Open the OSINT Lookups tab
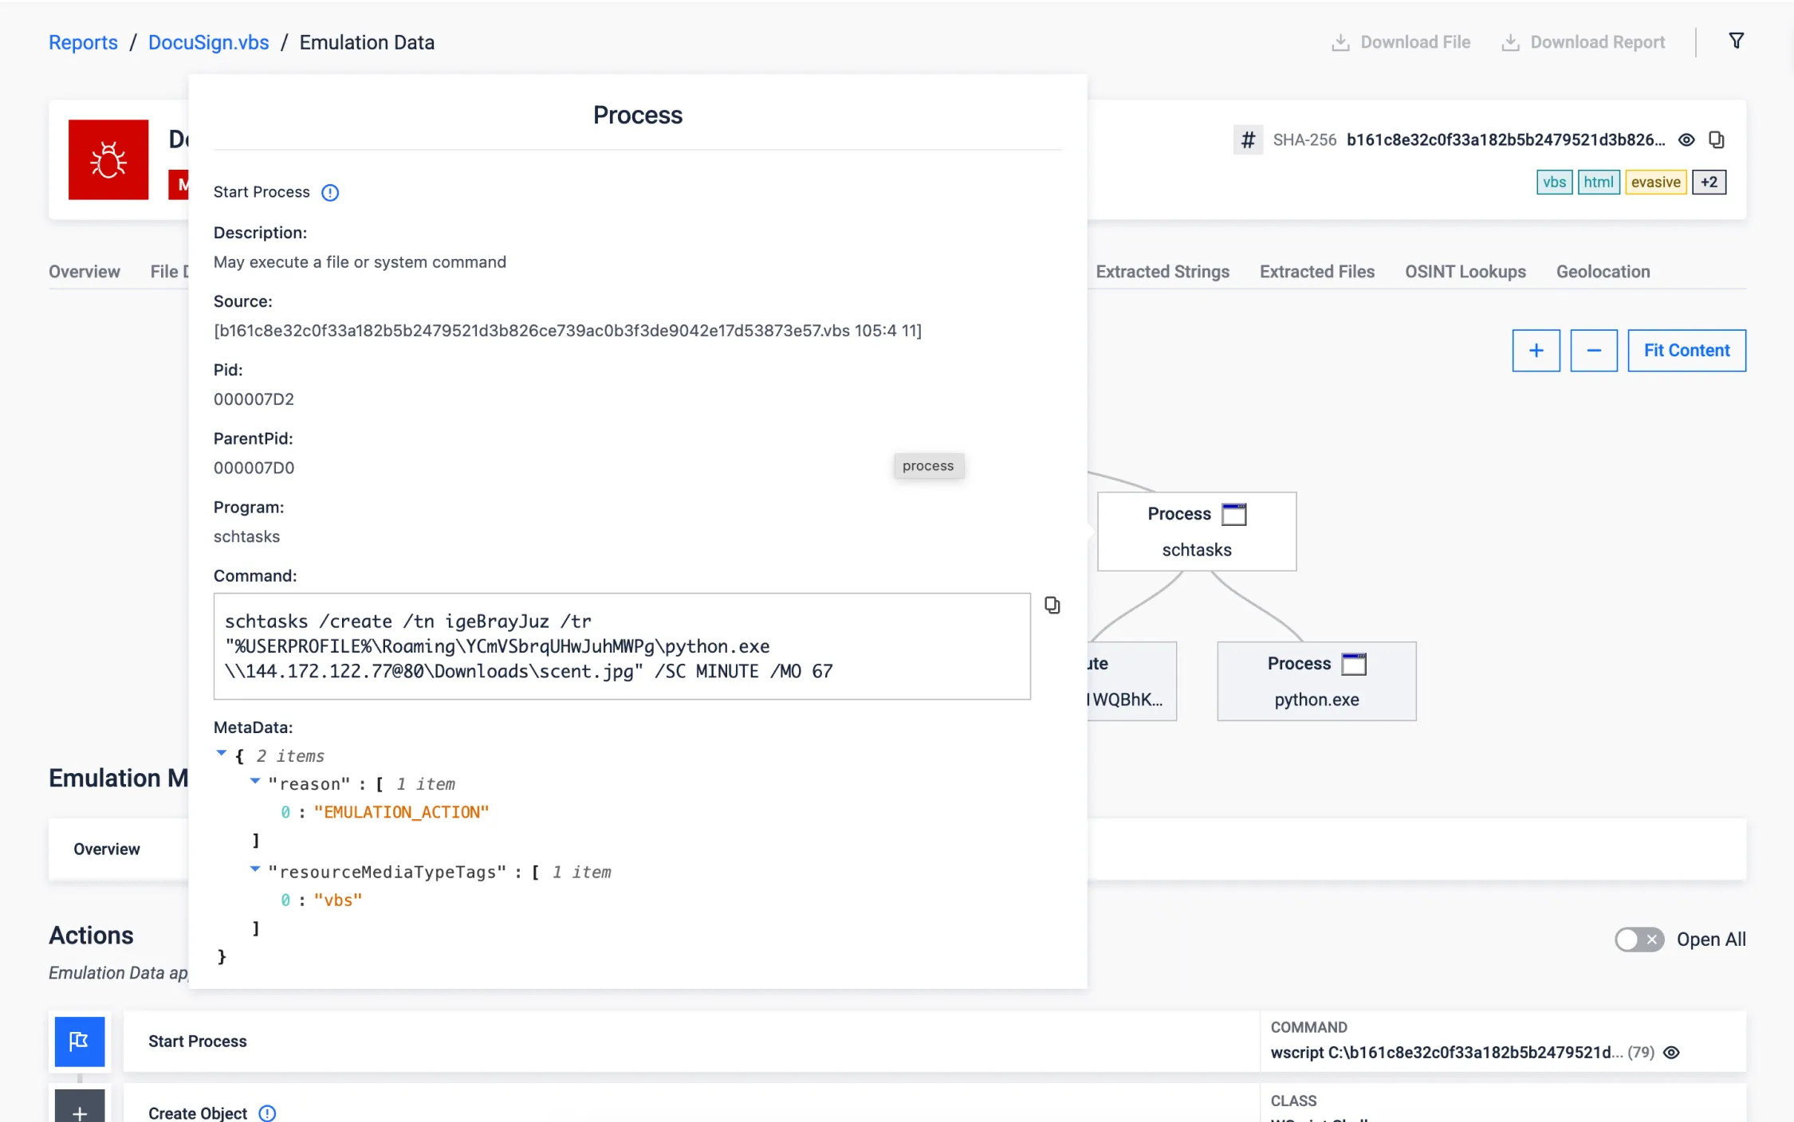This screenshot has height=1122, width=1794. [1465, 272]
